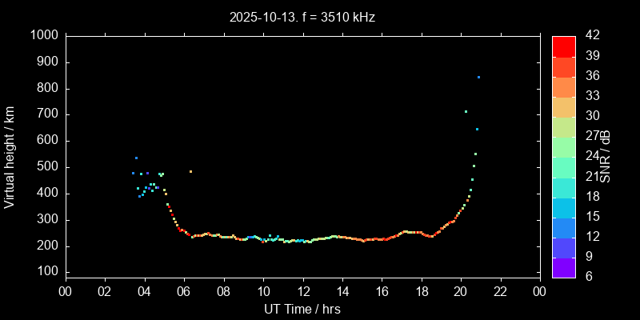Select the orange 33–36 dB colorbar band
This screenshot has width=640, height=320.
(564, 86)
